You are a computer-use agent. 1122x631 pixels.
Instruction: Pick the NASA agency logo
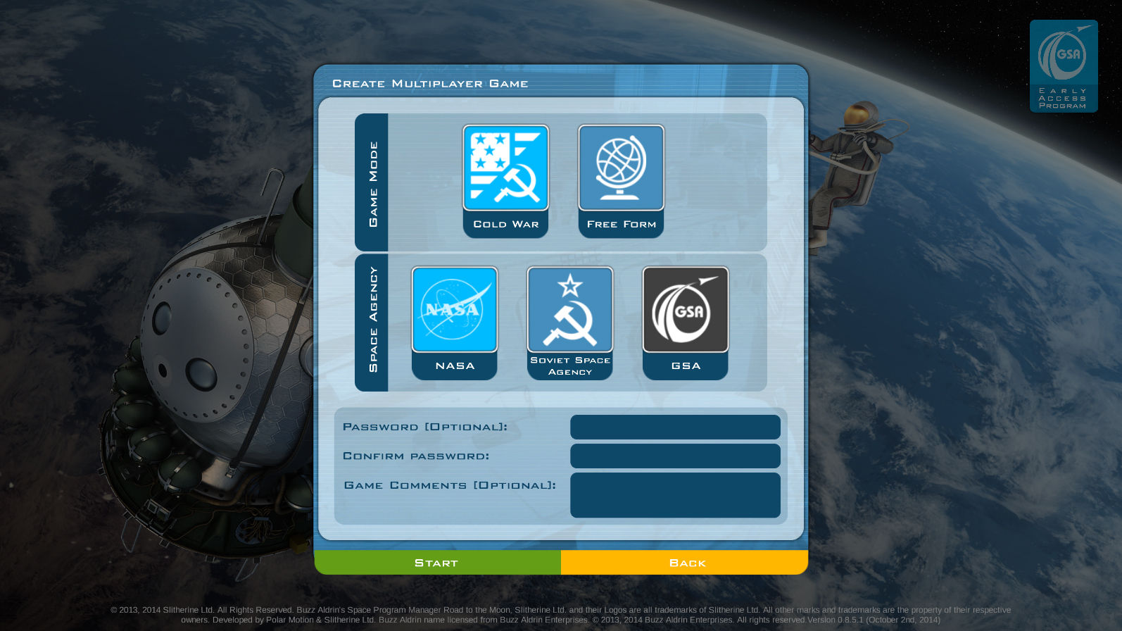pyautogui.click(x=455, y=309)
